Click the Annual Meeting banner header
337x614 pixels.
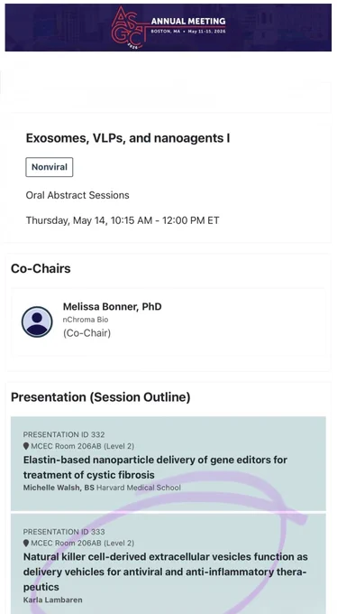coord(168,27)
